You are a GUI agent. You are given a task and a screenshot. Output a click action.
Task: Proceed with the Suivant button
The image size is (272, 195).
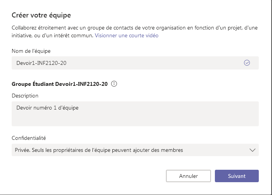click(x=237, y=176)
